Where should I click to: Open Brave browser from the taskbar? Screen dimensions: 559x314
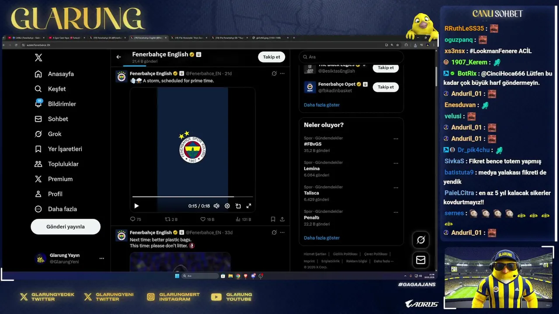click(245, 276)
